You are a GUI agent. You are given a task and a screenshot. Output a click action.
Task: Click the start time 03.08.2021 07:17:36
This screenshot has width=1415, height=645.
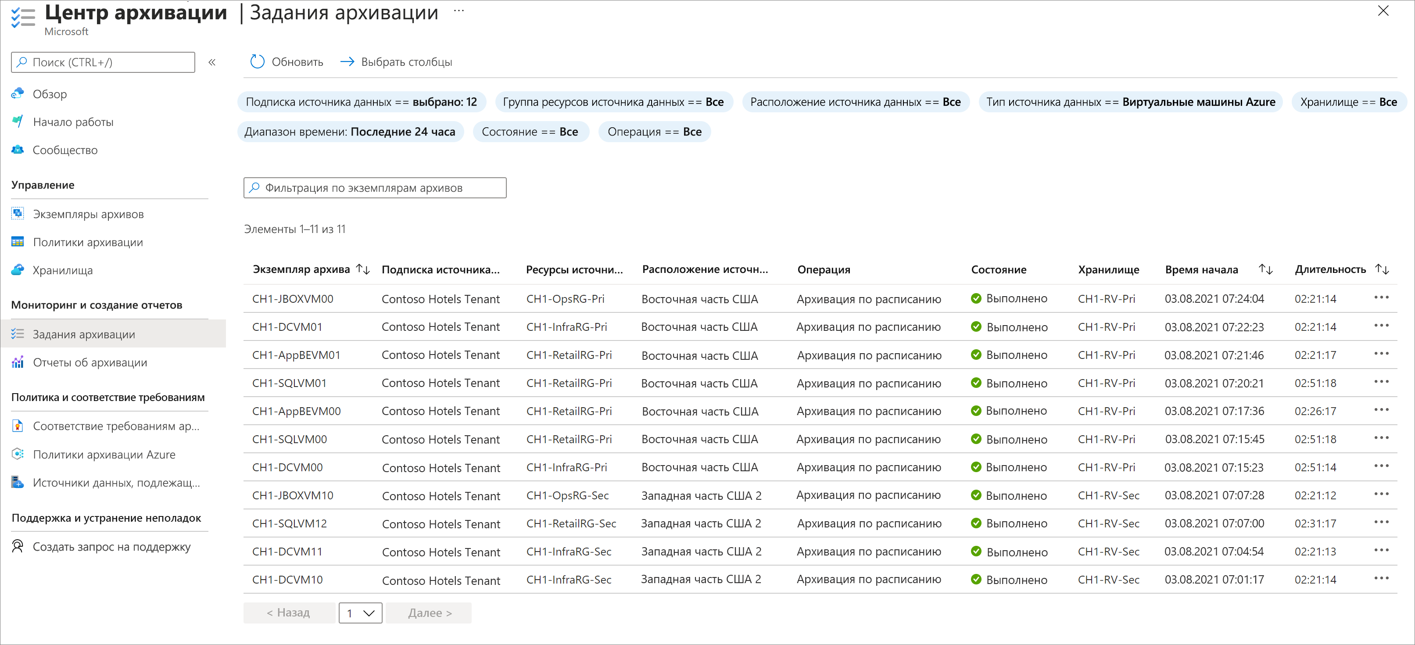1214,411
